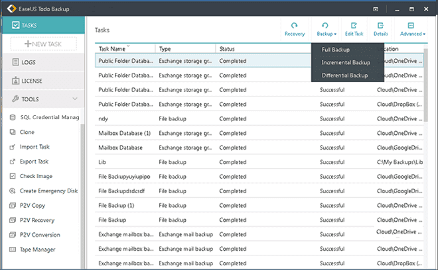The image size is (438, 270).
Task: Click 'Completed' status for Mailbox Database (1)
Action: [233, 133]
